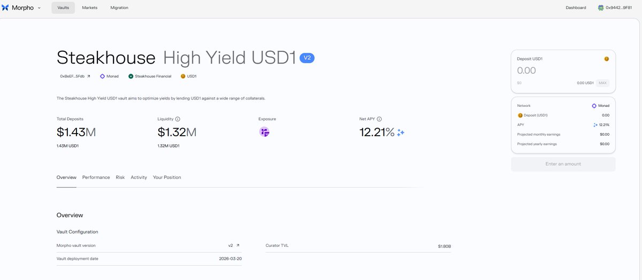The width and height of the screenshot is (642, 280).
Task: Click the Morpho butterfly logo
Action: pos(5,7)
